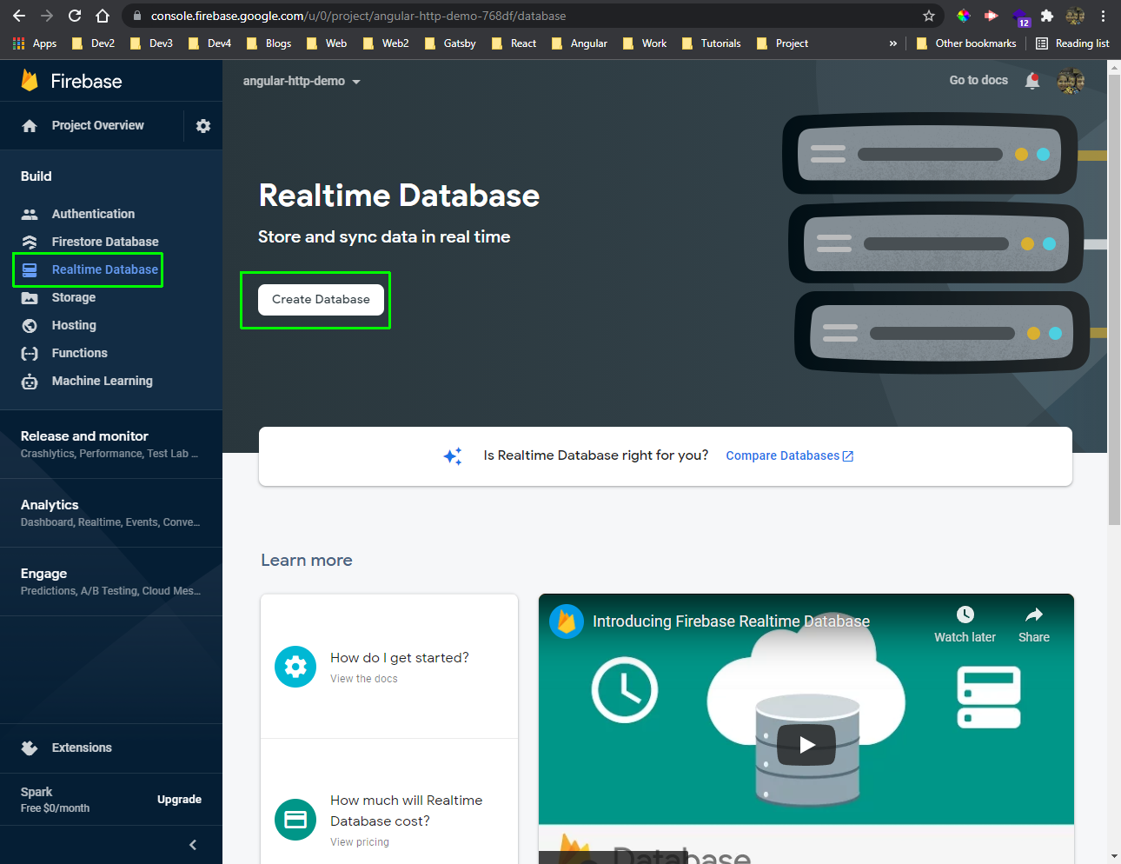This screenshot has height=864, width=1121.
Task: Click the Storage icon in sidebar
Action: (30, 297)
